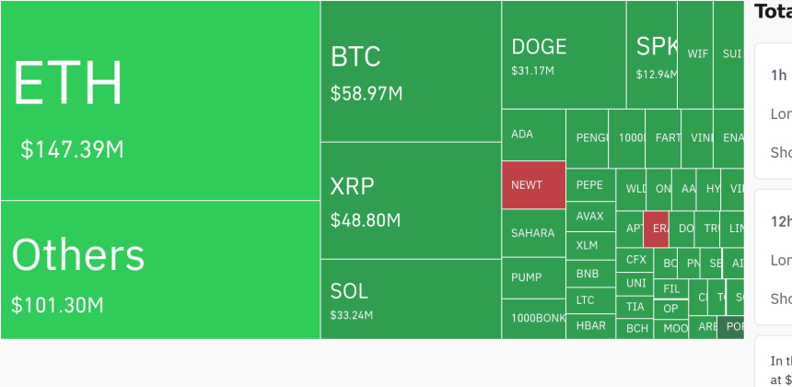The width and height of the screenshot is (792, 387).
Task: Select the Others tile in heatmap
Action: point(160,269)
